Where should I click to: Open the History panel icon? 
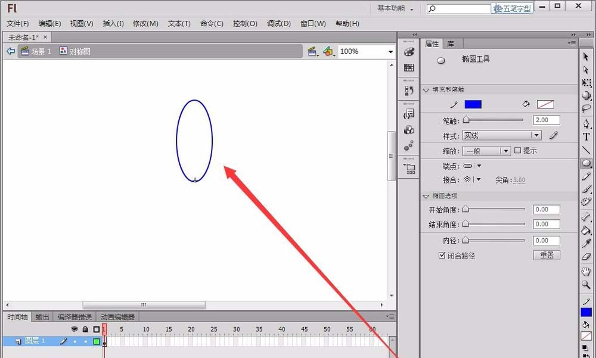pyautogui.click(x=409, y=91)
